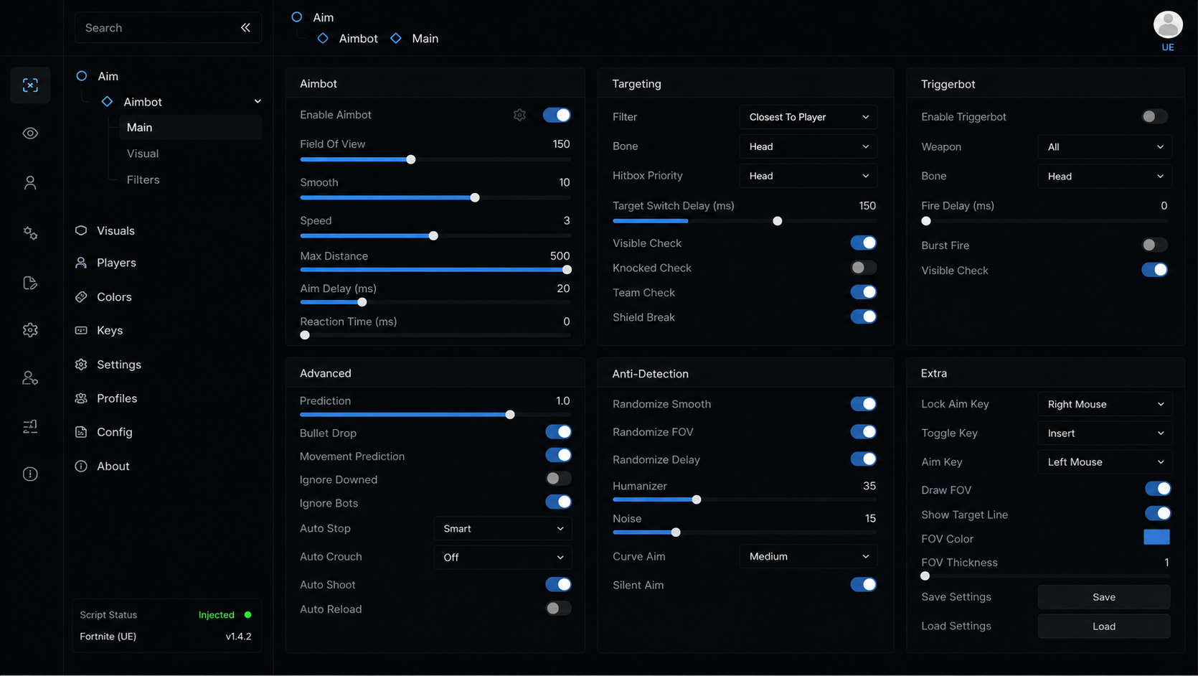Open the Triggerbot Weapon dropdown
The width and height of the screenshot is (1198, 676).
(1105, 147)
